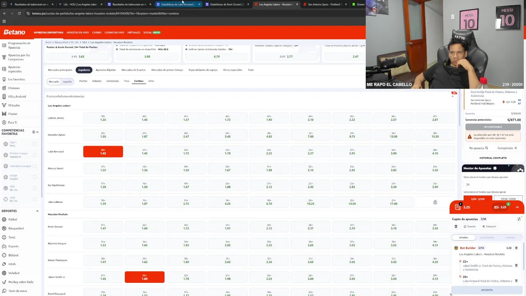This screenshot has width=526, height=296.
Task: Open Virtuales sidebar icon
Action: click(4, 105)
